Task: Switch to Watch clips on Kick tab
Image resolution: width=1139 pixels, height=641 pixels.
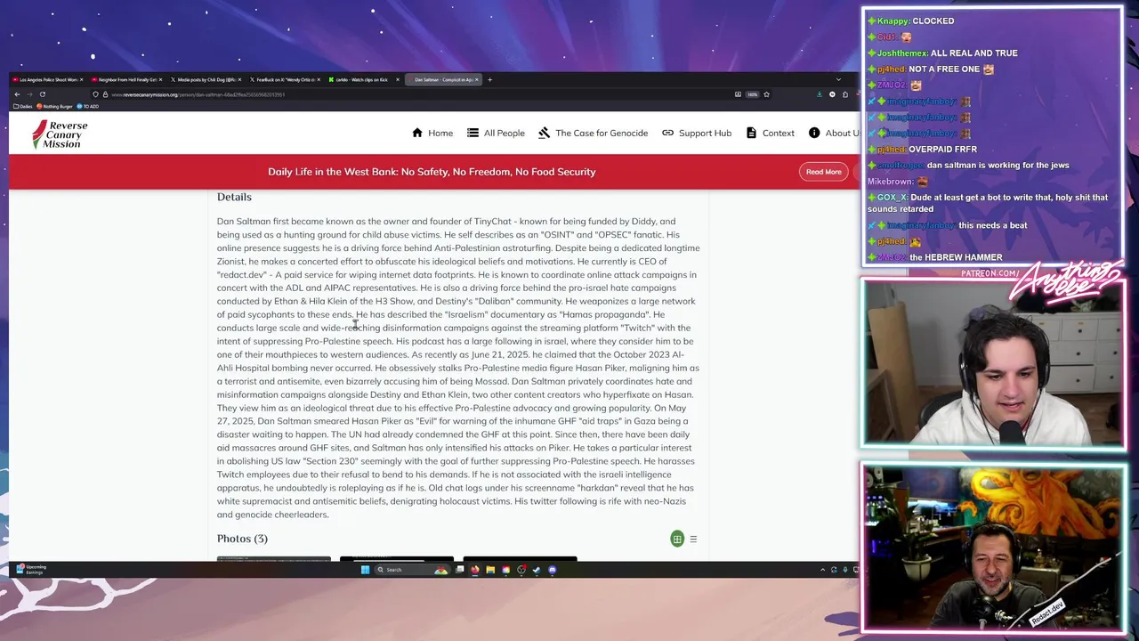Action: pyautogui.click(x=363, y=79)
